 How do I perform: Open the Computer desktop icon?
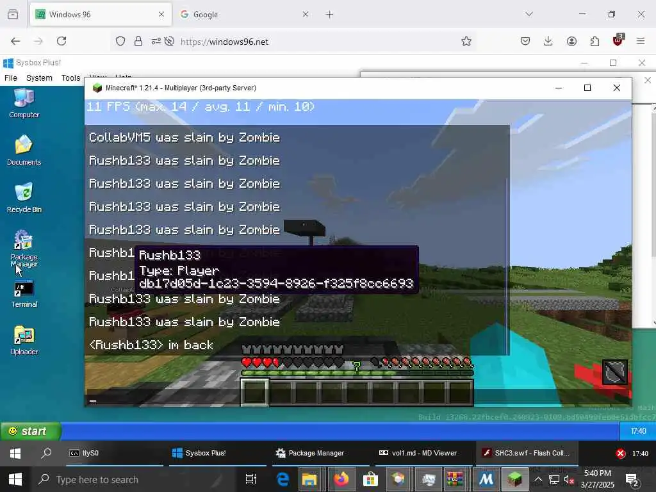coord(24,103)
